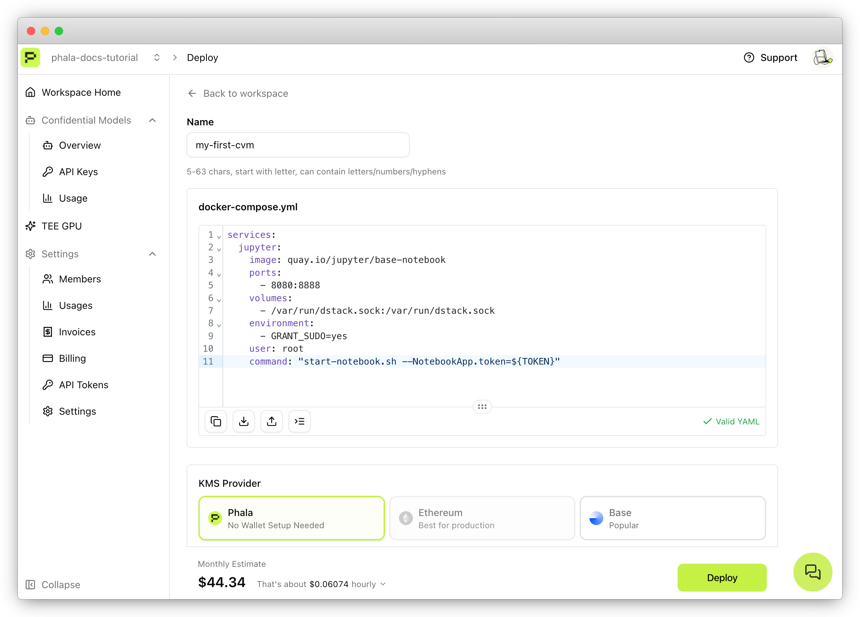
Task: Collapse the Confidential Models section
Action: (152, 120)
